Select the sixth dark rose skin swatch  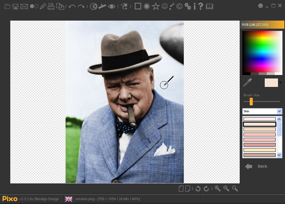coord(260,145)
